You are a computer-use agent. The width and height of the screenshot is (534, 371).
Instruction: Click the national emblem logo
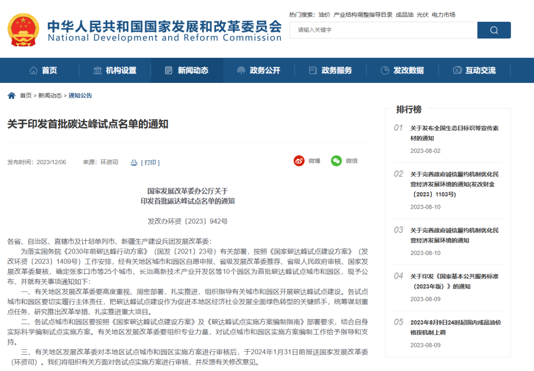point(23,30)
